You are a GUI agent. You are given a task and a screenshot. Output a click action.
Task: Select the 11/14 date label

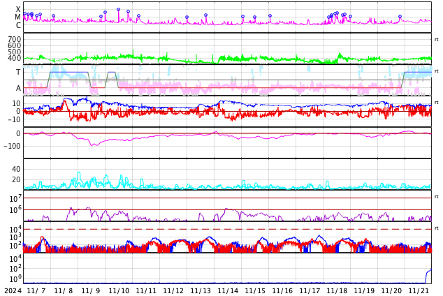(x=228, y=290)
